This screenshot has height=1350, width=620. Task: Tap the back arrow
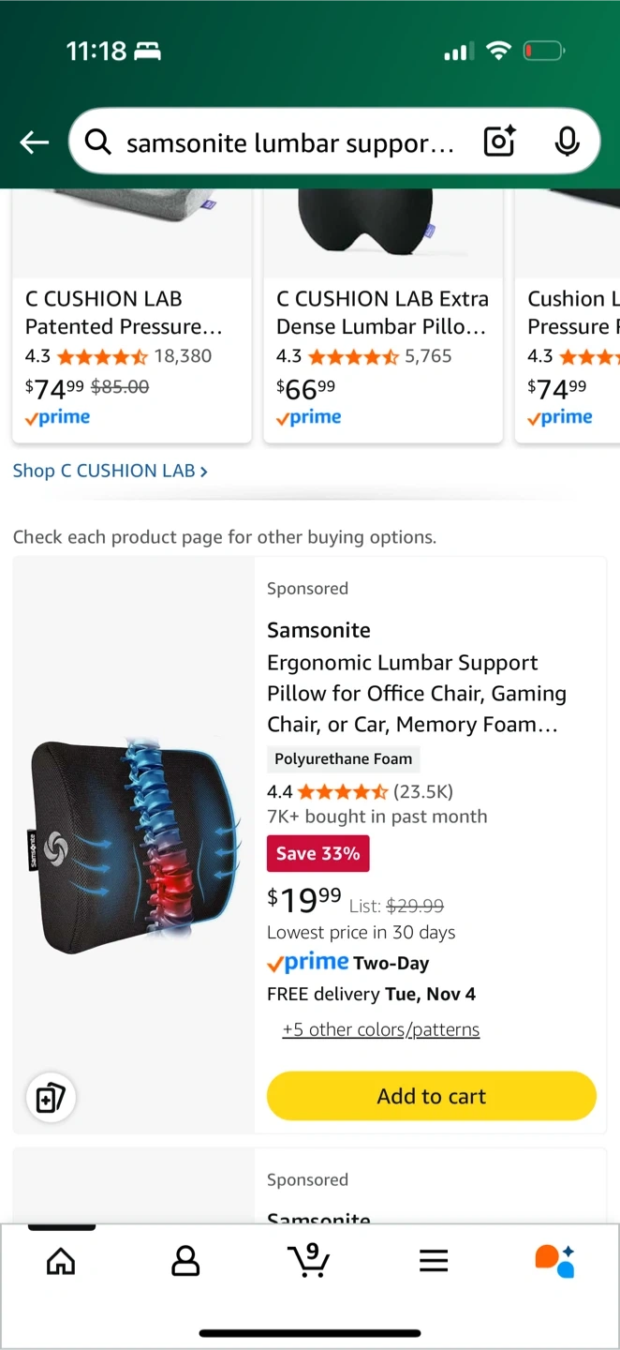pos(35,142)
